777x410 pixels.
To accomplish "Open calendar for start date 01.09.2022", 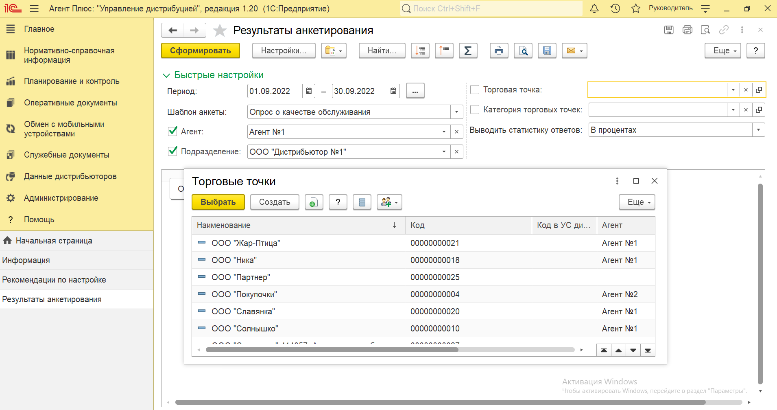I will coord(309,91).
